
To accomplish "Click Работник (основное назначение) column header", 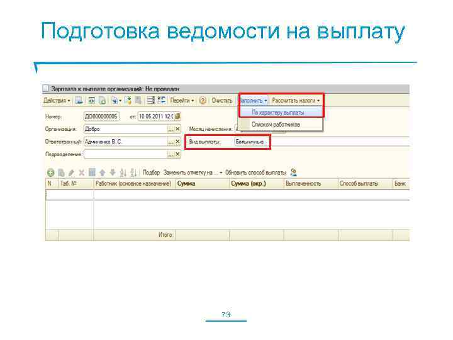I will 135,184.
